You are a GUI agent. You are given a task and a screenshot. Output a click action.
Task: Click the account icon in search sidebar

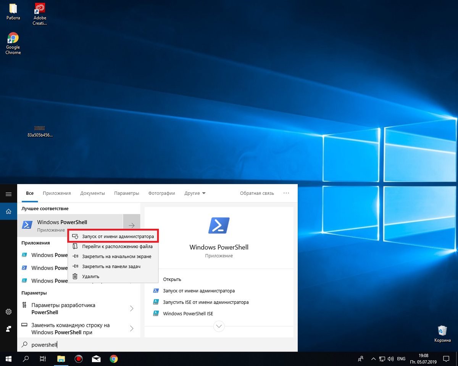8,329
